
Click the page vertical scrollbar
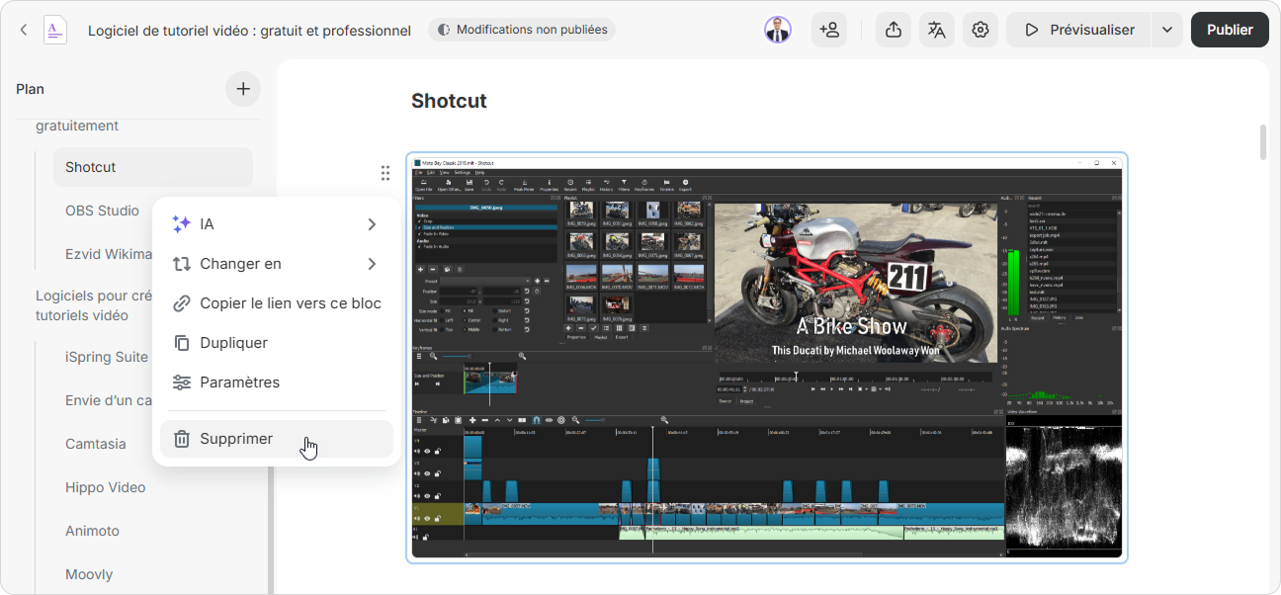[1262, 142]
